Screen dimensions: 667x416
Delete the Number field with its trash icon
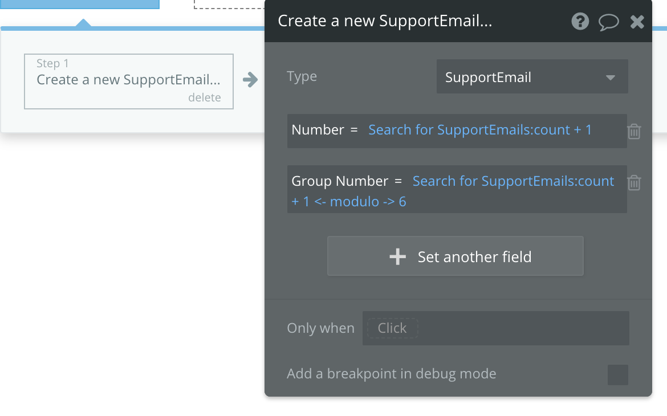pos(634,131)
